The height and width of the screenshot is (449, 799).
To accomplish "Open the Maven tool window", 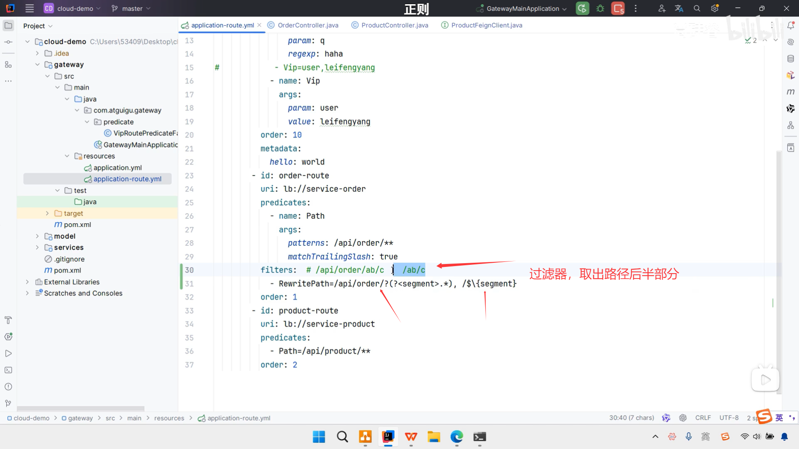I will (791, 92).
